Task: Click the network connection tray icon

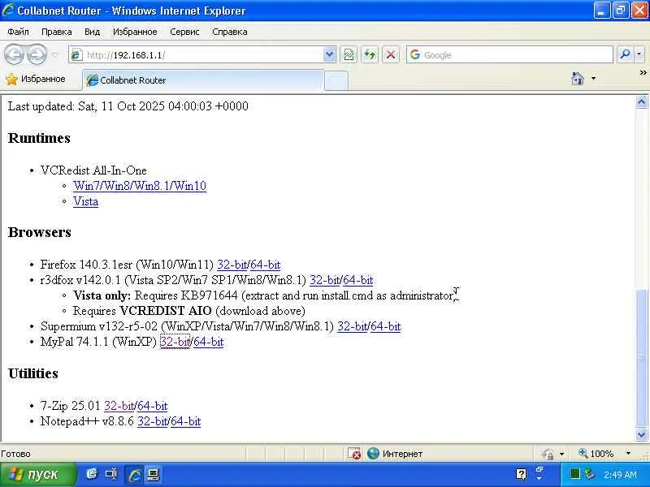Action: click(588, 474)
